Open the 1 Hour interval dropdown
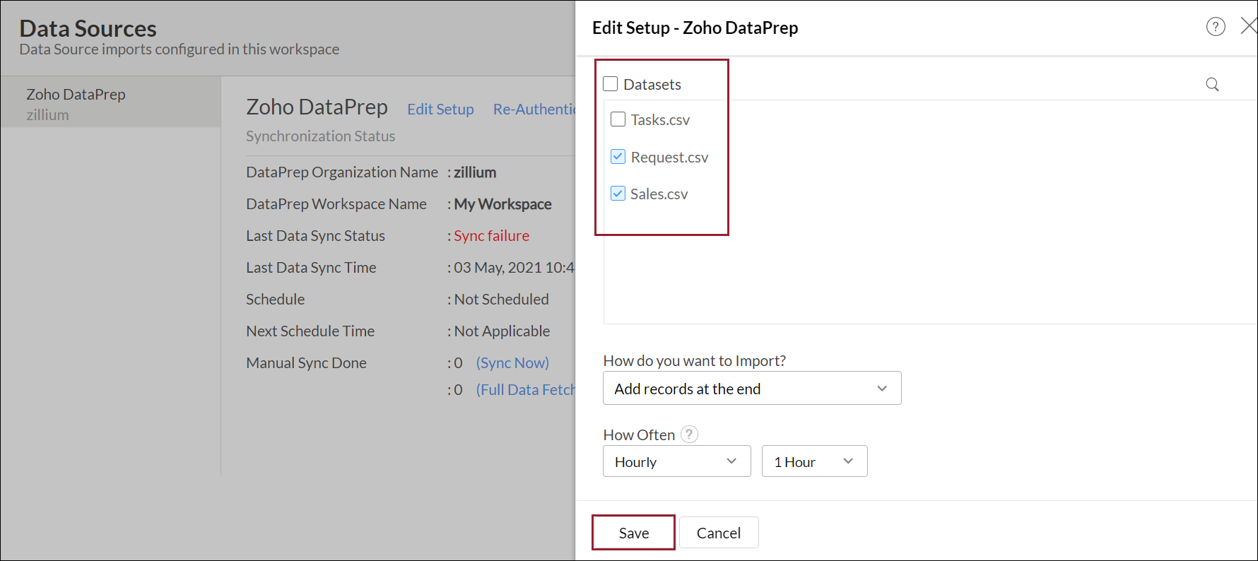Screen dimensions: 1258x561 pyautogui.click(x=814, y=461)
